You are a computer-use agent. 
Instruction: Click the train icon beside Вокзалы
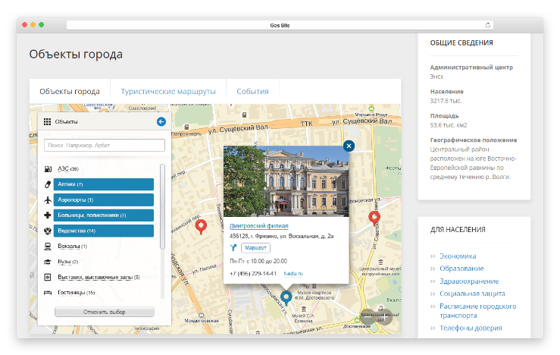coord(48,247)
